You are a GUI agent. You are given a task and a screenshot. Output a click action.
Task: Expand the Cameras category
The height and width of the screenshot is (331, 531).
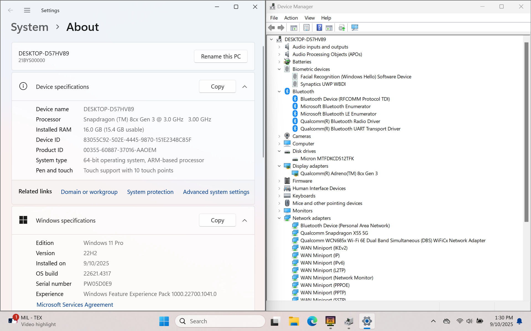pyautogui.click(x=279, y=136)
